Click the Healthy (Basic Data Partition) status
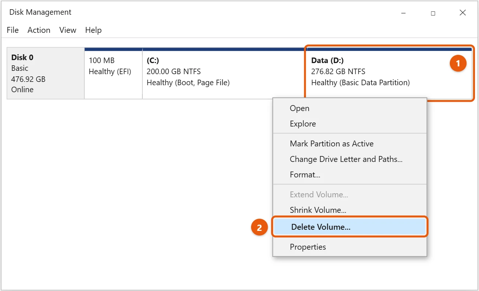The image size is (479, 291). coord(360,83)
